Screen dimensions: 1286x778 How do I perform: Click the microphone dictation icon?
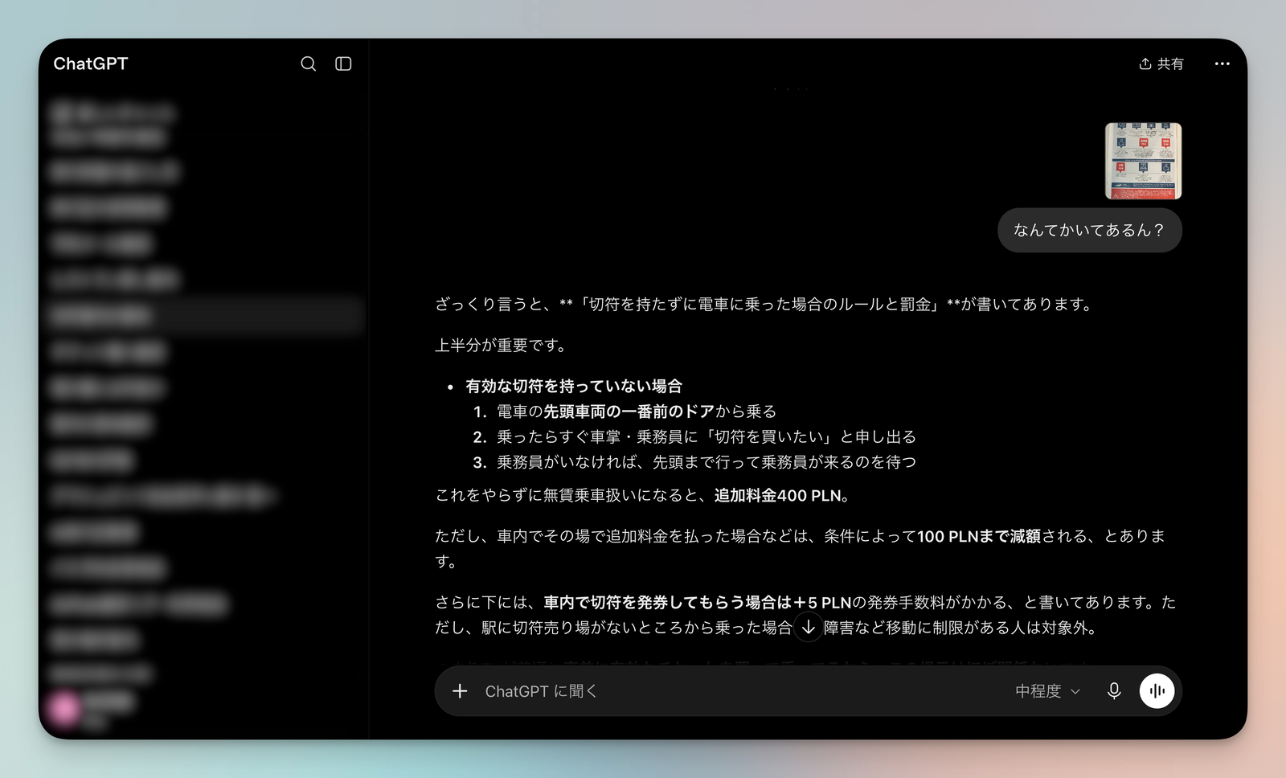(x=1114, y=691)
